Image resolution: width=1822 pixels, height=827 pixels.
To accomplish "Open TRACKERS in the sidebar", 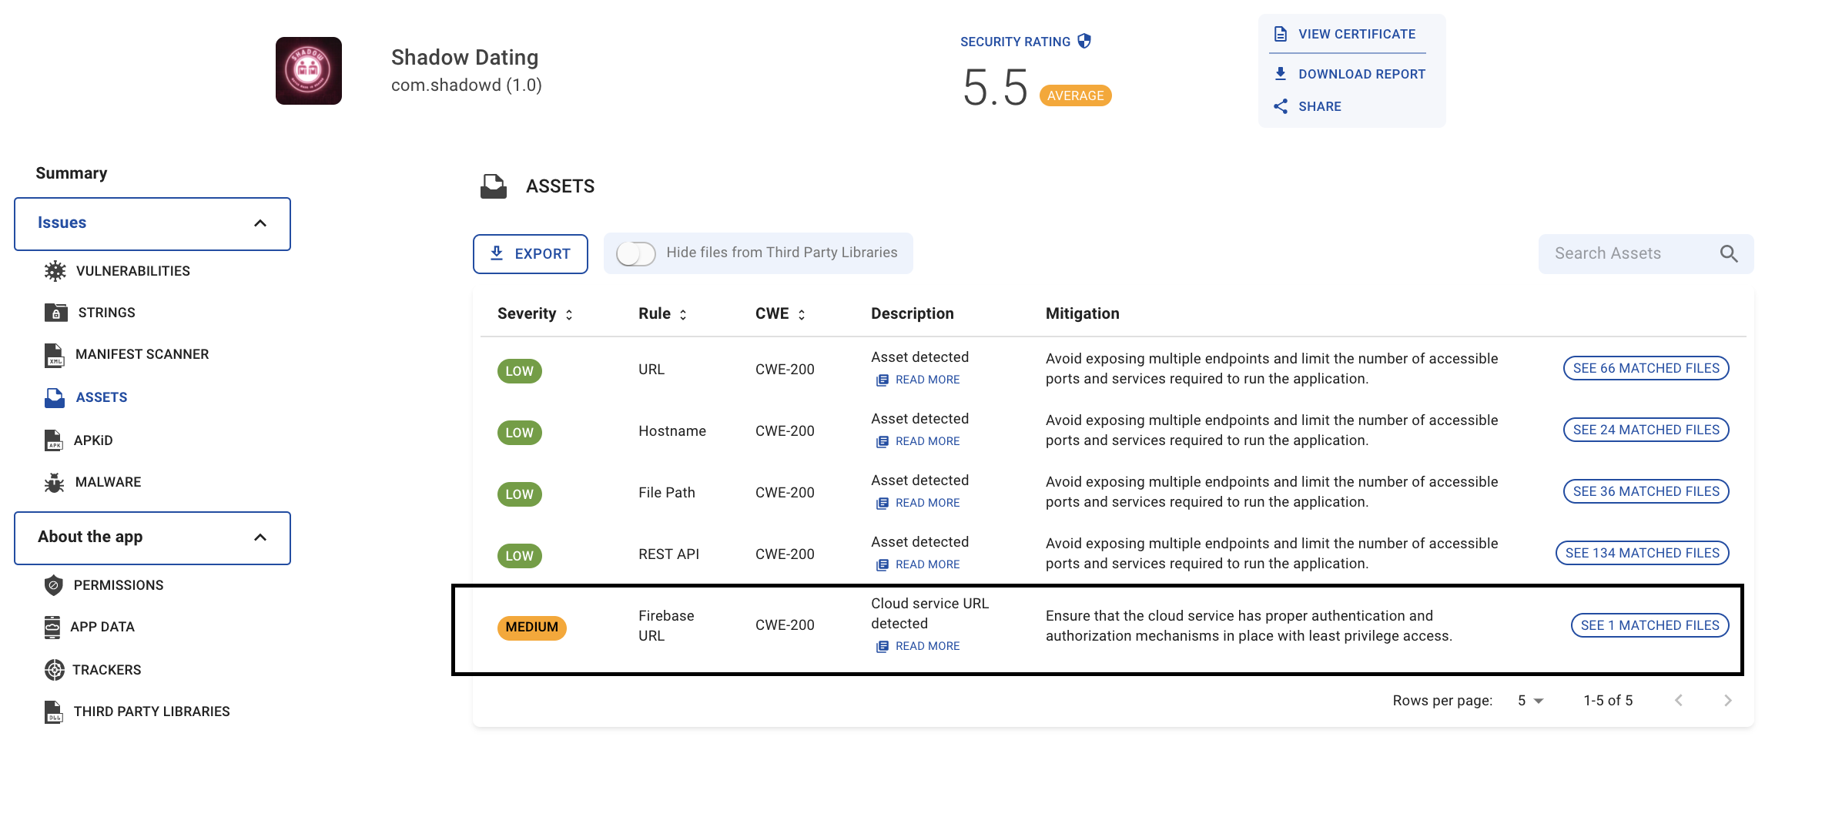I will 106,670.
